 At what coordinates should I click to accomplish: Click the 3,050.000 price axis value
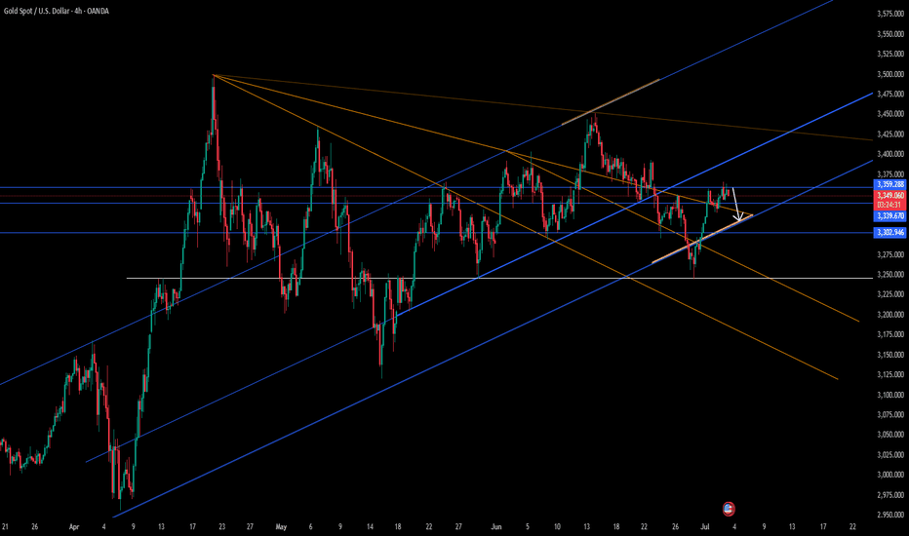pos(890,435)
